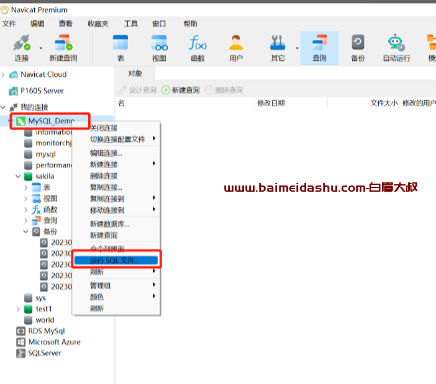The image size is (436, 384).
Task: Click the Design Query button
Action: [x=137, y=90]
